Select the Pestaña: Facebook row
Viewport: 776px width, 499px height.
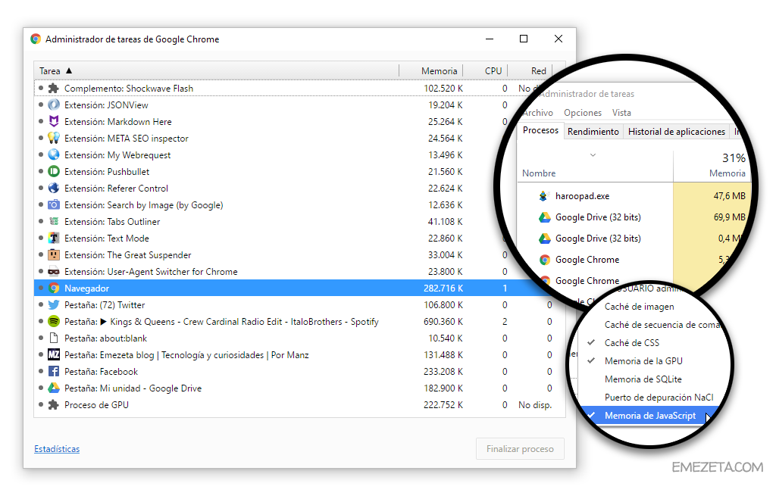click(x=299, y=372)
